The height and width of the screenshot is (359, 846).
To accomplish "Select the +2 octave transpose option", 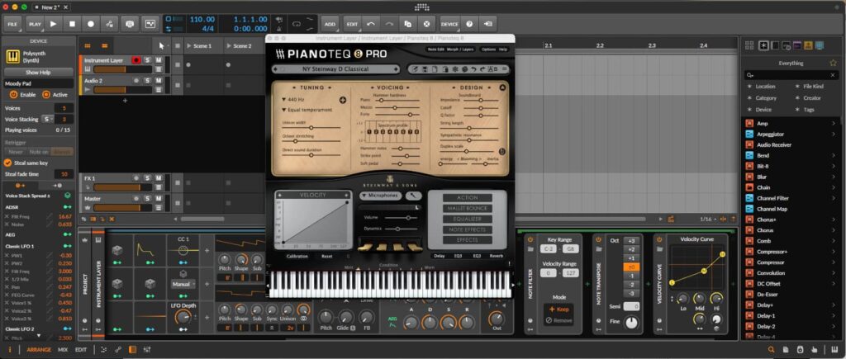I will 630,248.
